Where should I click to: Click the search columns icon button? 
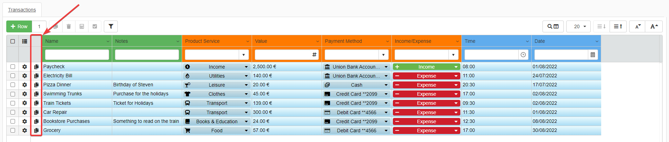tap(553, 26)
